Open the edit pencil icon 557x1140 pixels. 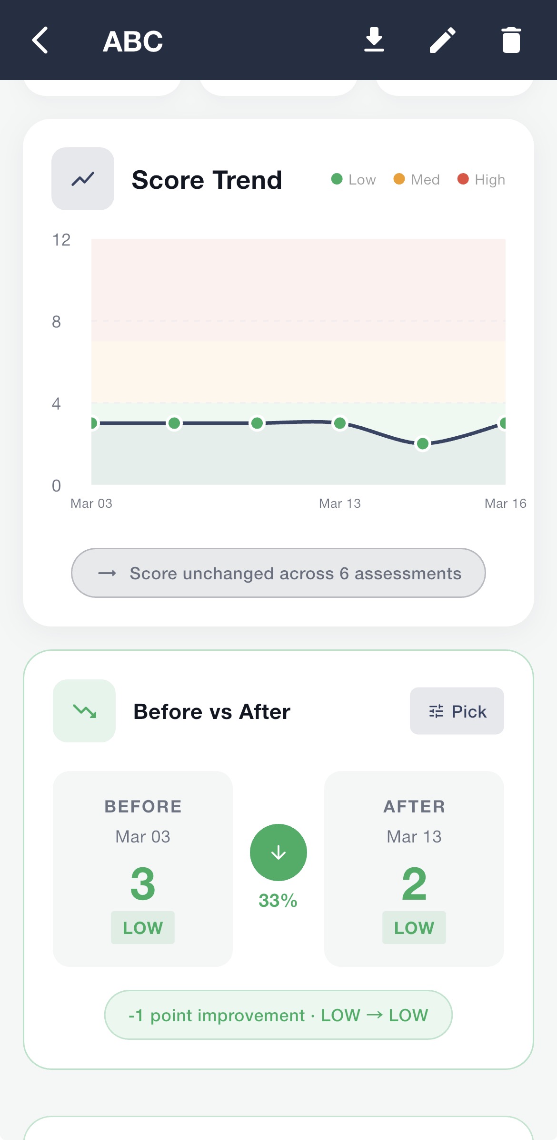(x=443, y=40)
